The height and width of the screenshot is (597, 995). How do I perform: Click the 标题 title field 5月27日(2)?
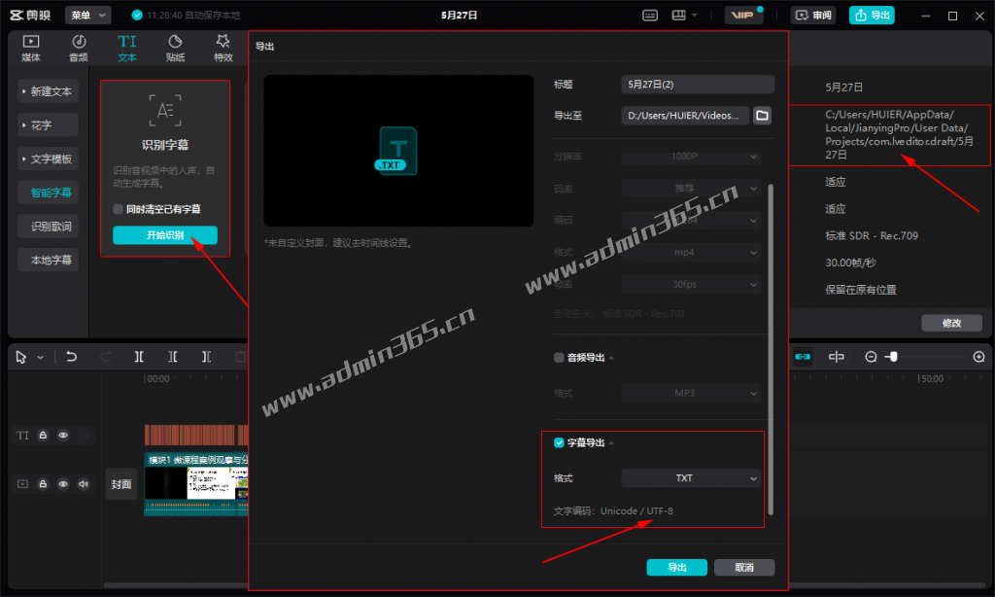click(x=698, y=85)
